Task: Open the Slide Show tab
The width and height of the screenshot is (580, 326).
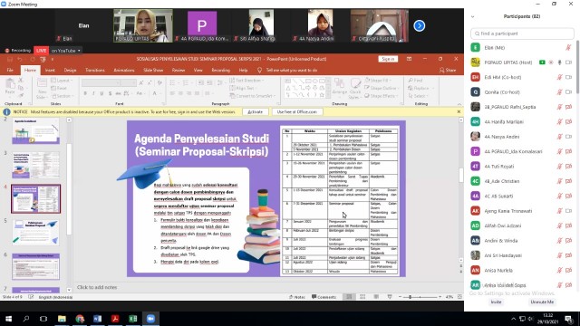Action: pos(153,71)
